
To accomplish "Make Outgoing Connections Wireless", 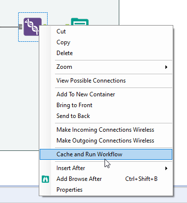I will coord(106,141).
